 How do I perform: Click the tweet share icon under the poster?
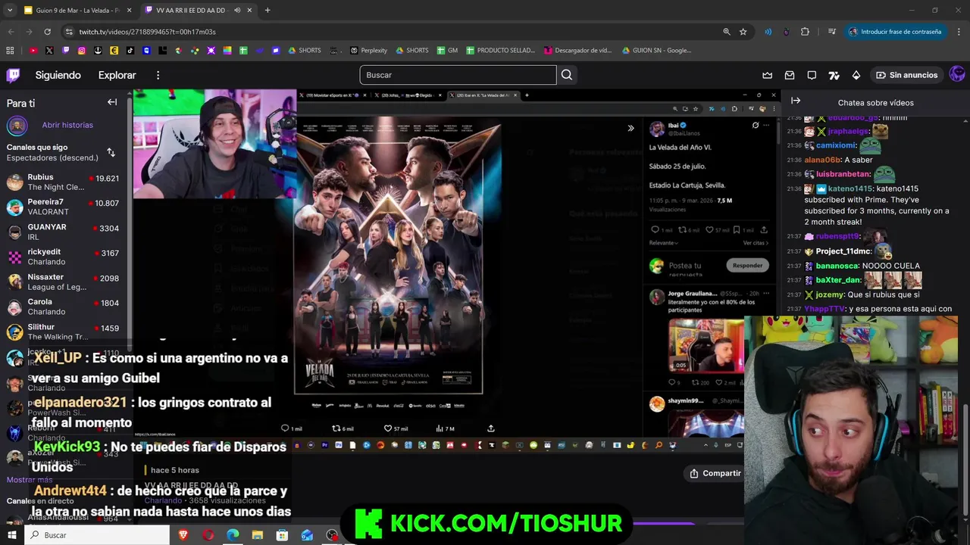coord(490,428)
